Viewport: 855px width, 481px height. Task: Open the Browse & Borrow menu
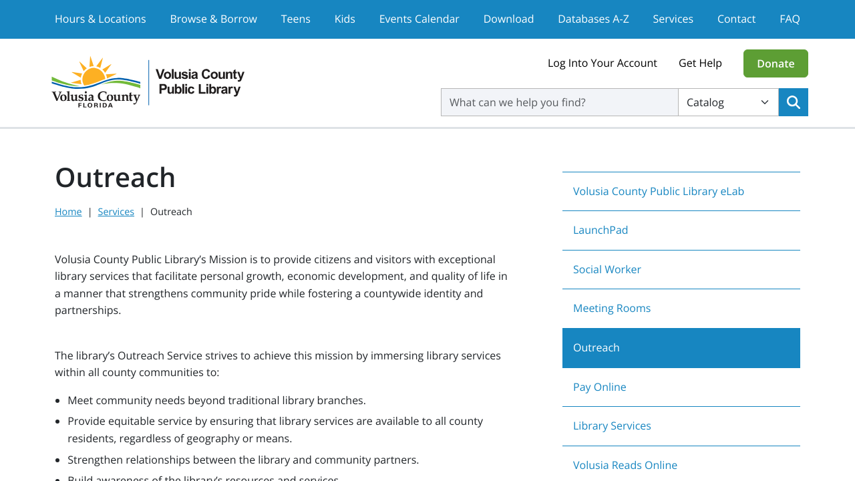[213, 19]
